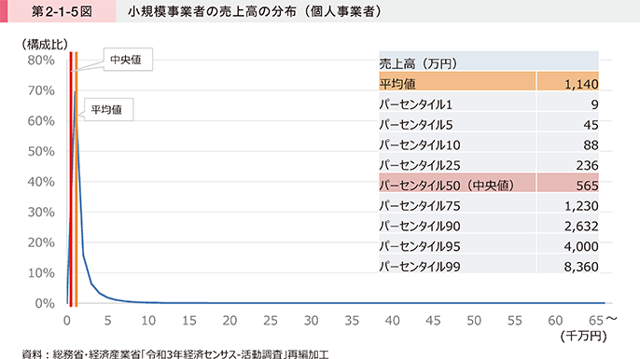
Task: Click the red median vertical line
Action: 71,179
